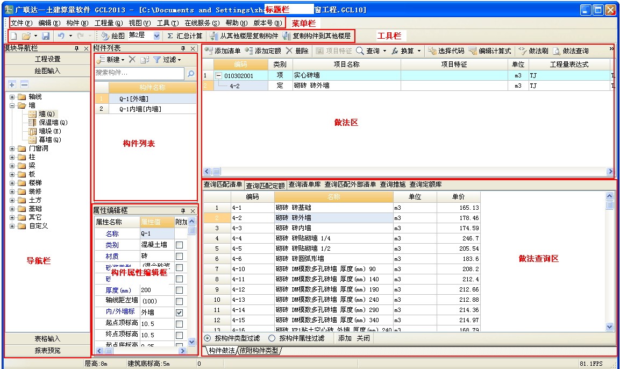Image resolution: width=620 pixels, height=369 pixels.
Task: Click the 选择代码 tool
Action: pyautogui.click(x=446, y=51)
